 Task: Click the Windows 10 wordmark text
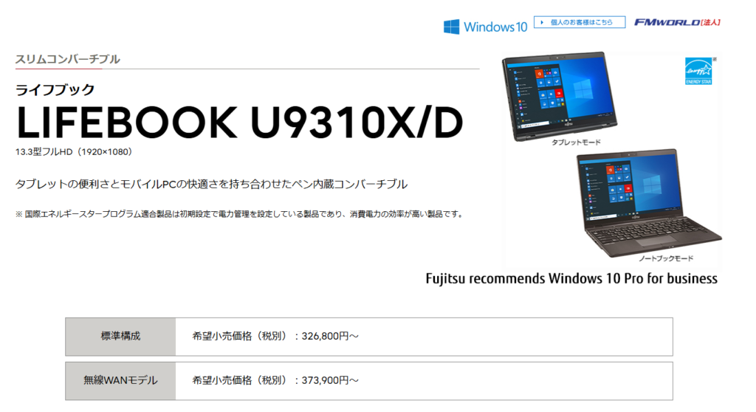[495, 27]
